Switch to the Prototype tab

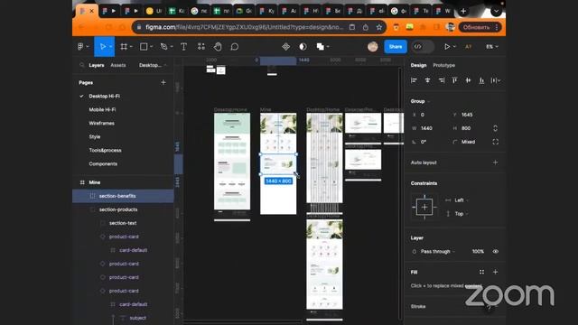443,65
